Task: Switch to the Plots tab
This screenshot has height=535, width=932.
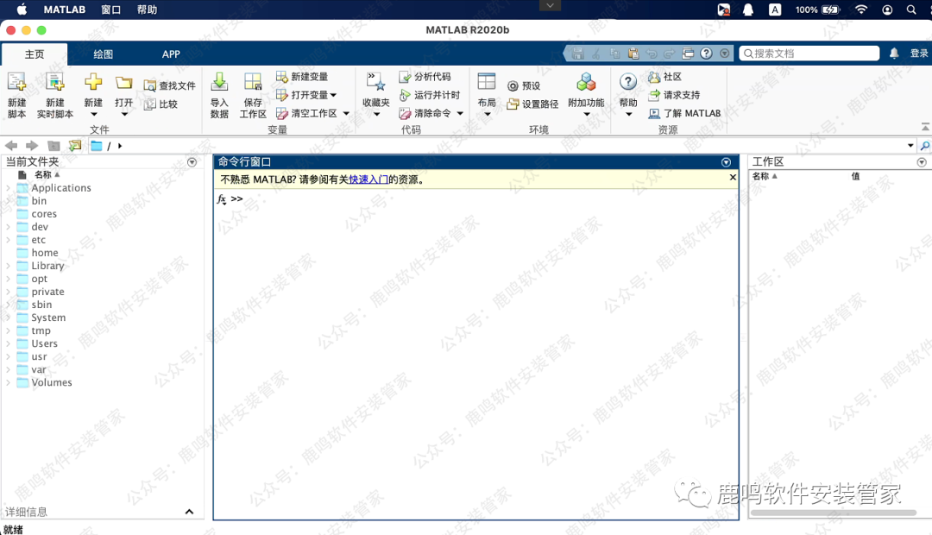Action: coord(103,54)
